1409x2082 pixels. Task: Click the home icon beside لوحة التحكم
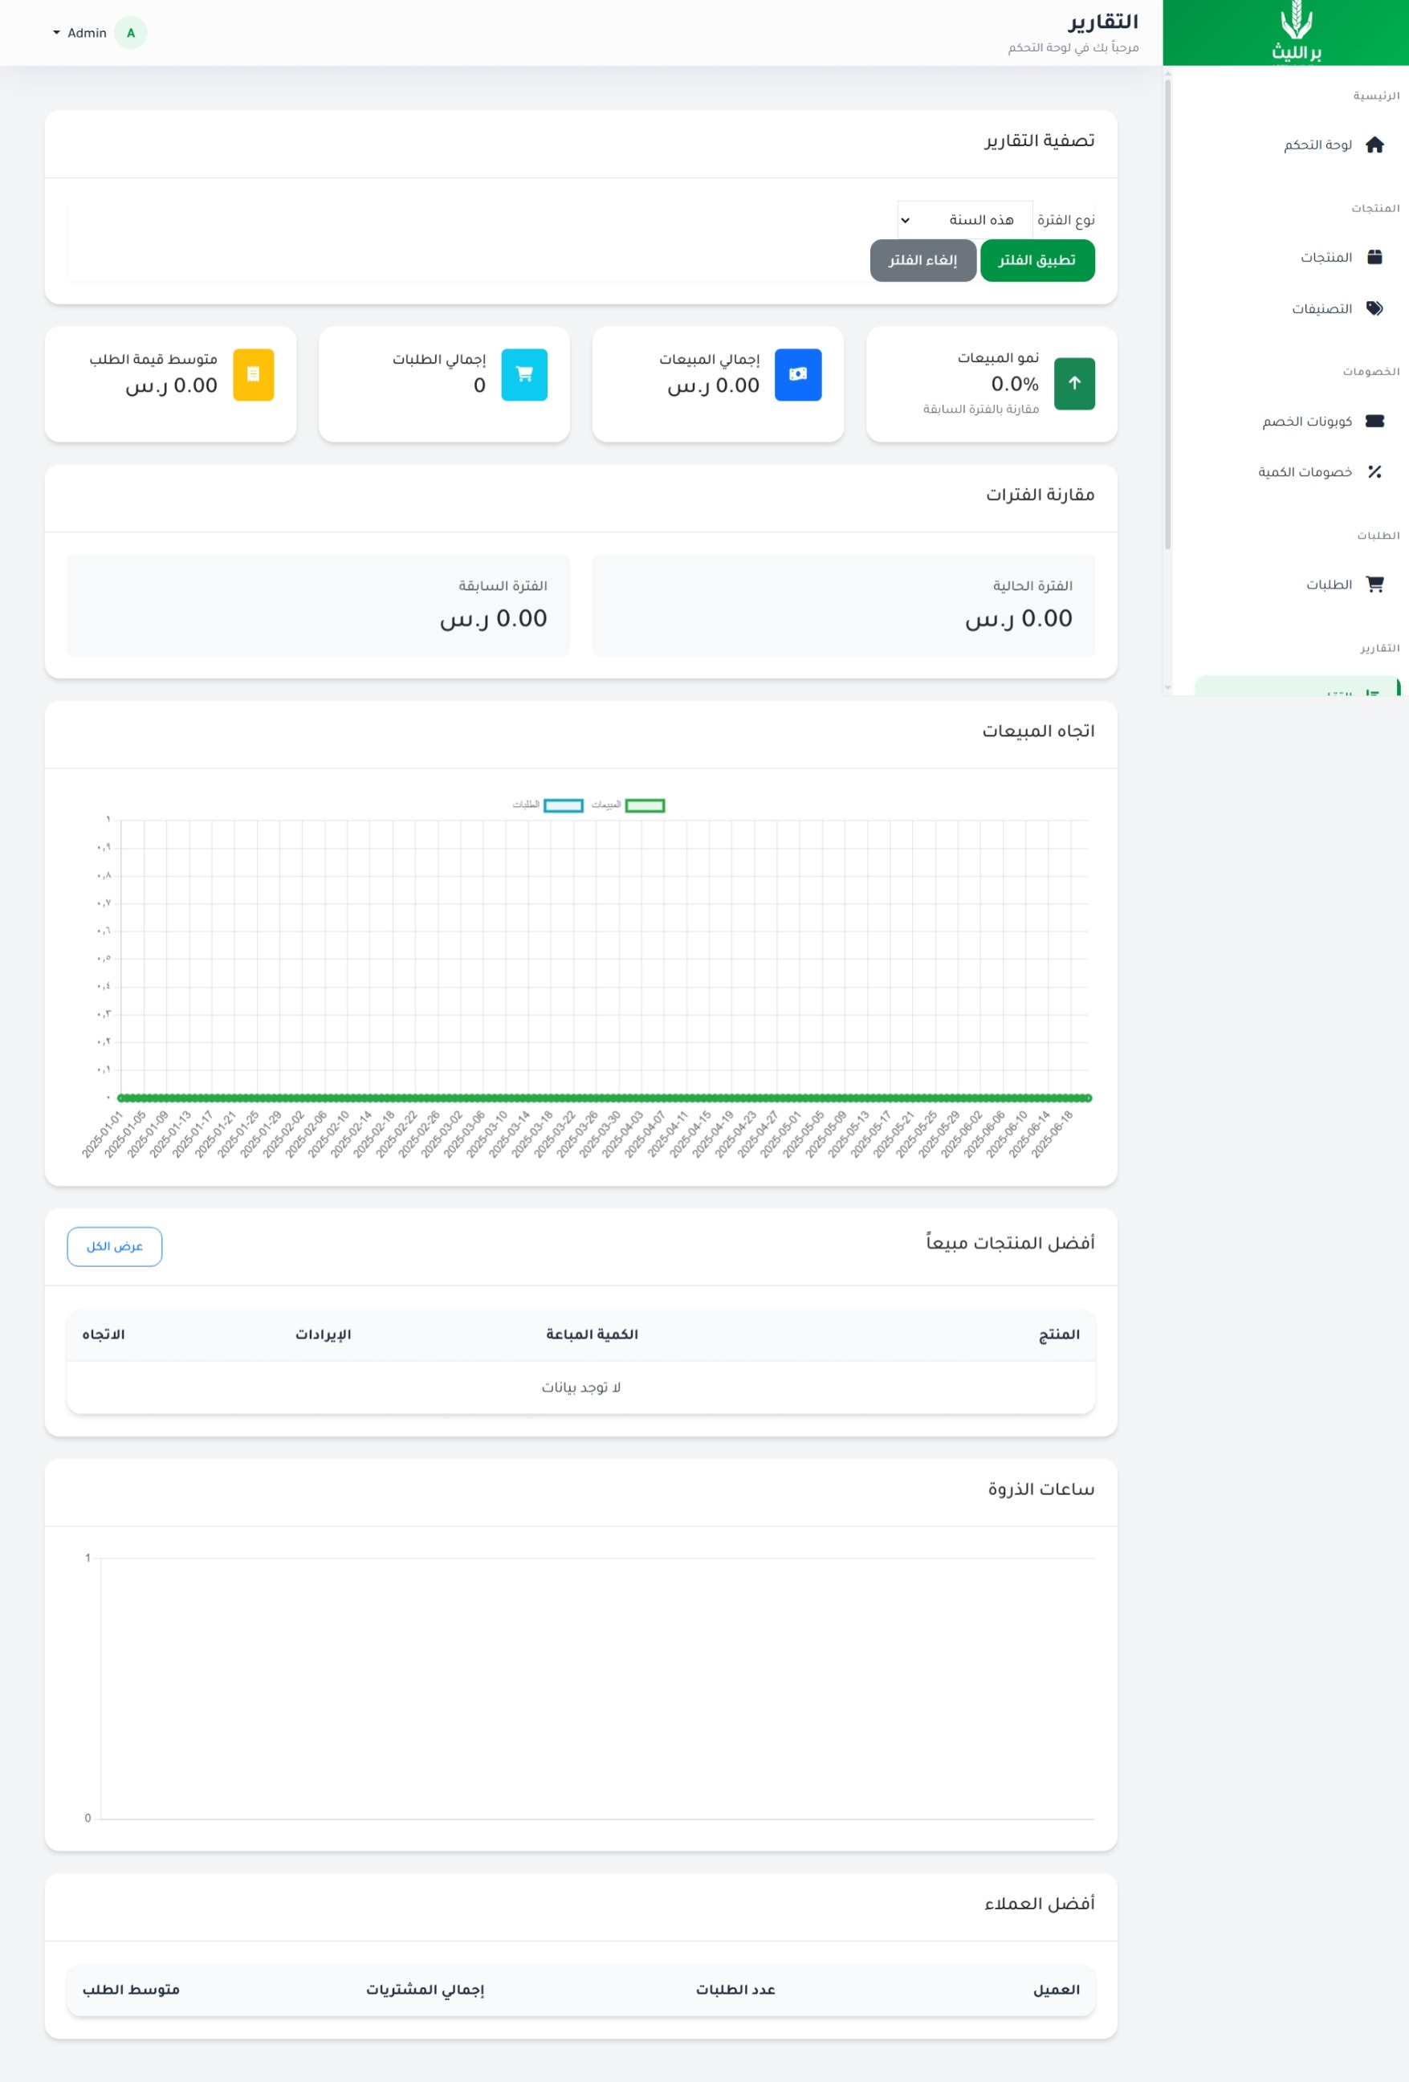1374,145
